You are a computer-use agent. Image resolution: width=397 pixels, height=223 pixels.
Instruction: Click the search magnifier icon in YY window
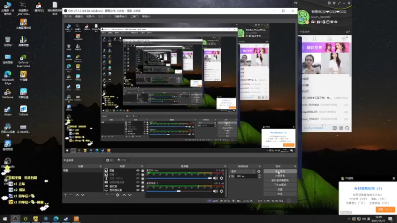[347, 128]
